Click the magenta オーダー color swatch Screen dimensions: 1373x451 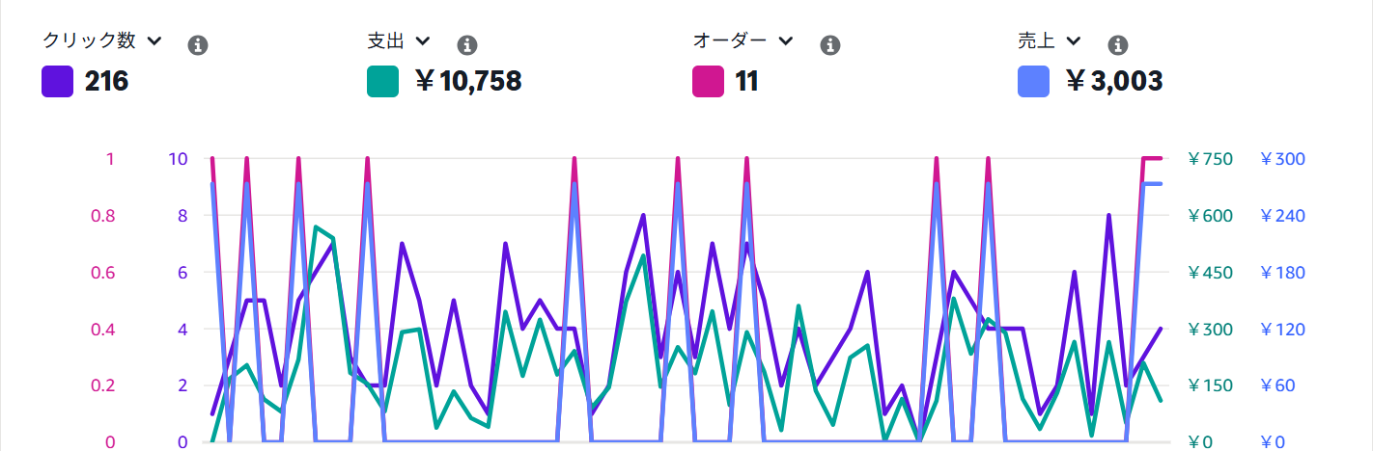709,82
